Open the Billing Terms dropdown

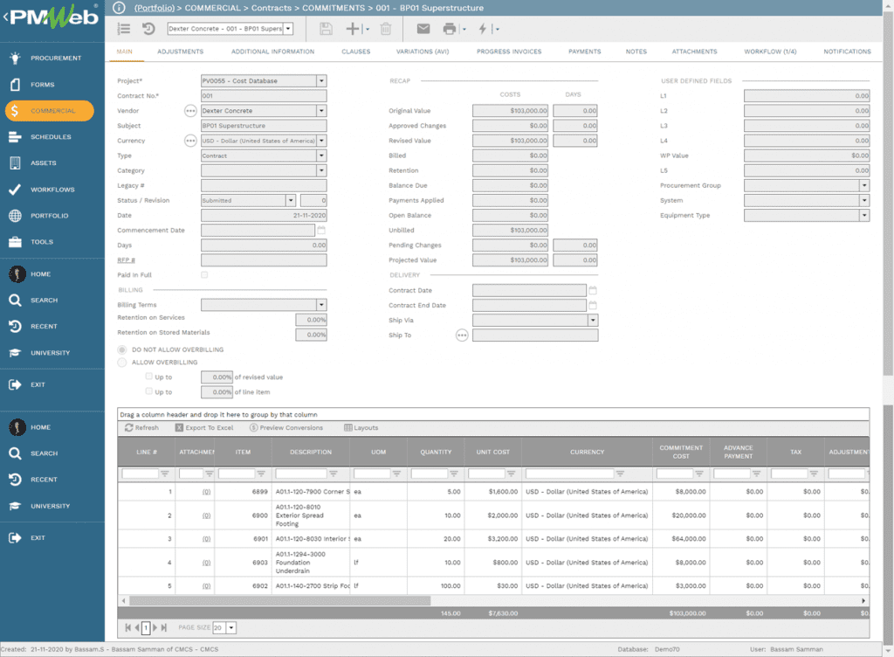tap(321, 305)
